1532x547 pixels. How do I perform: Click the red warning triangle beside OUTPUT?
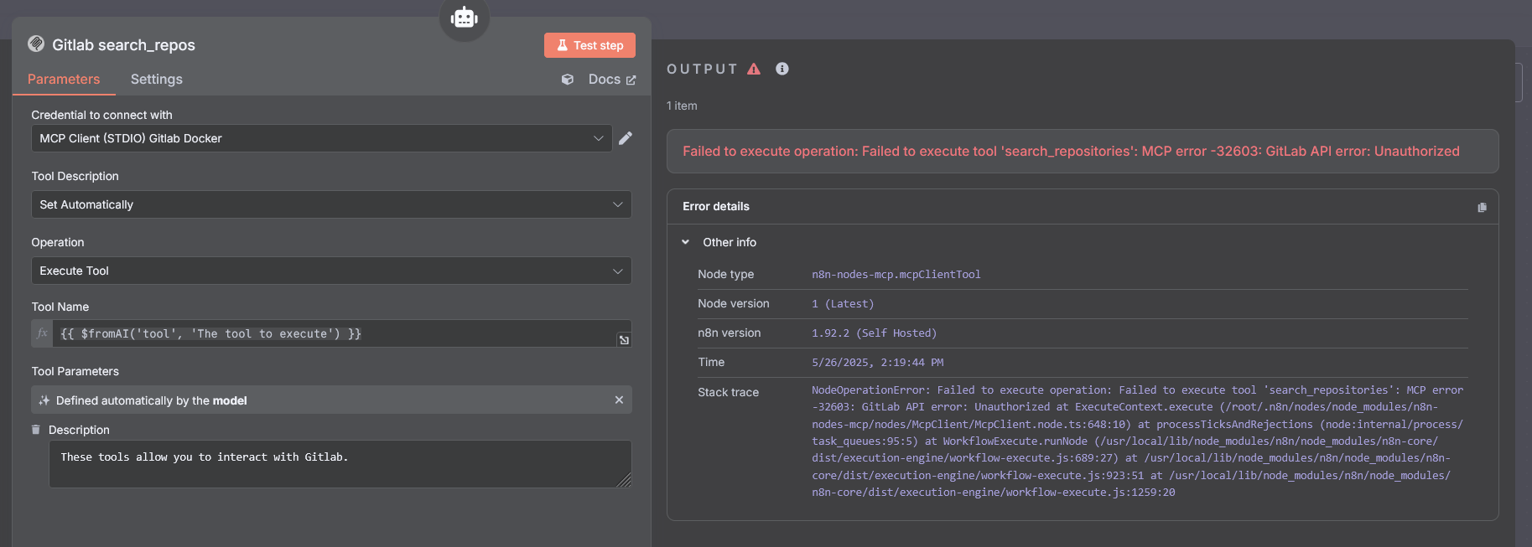click(x=754, y=69)
